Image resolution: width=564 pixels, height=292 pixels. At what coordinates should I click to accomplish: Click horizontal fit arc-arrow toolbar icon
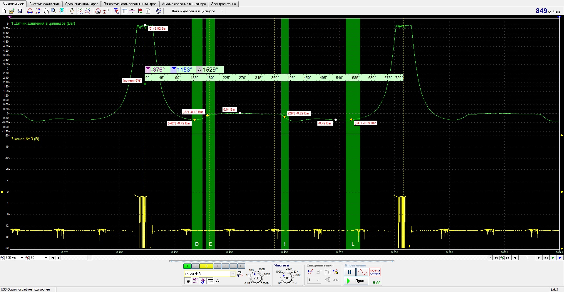(x=30, y=11)
